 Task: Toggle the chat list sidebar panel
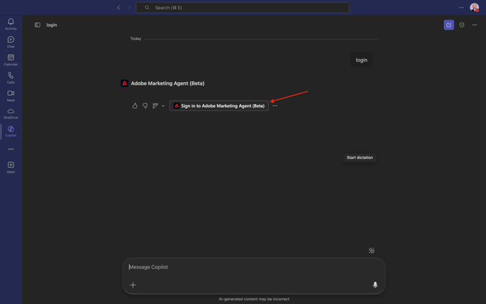click(38, 25)
